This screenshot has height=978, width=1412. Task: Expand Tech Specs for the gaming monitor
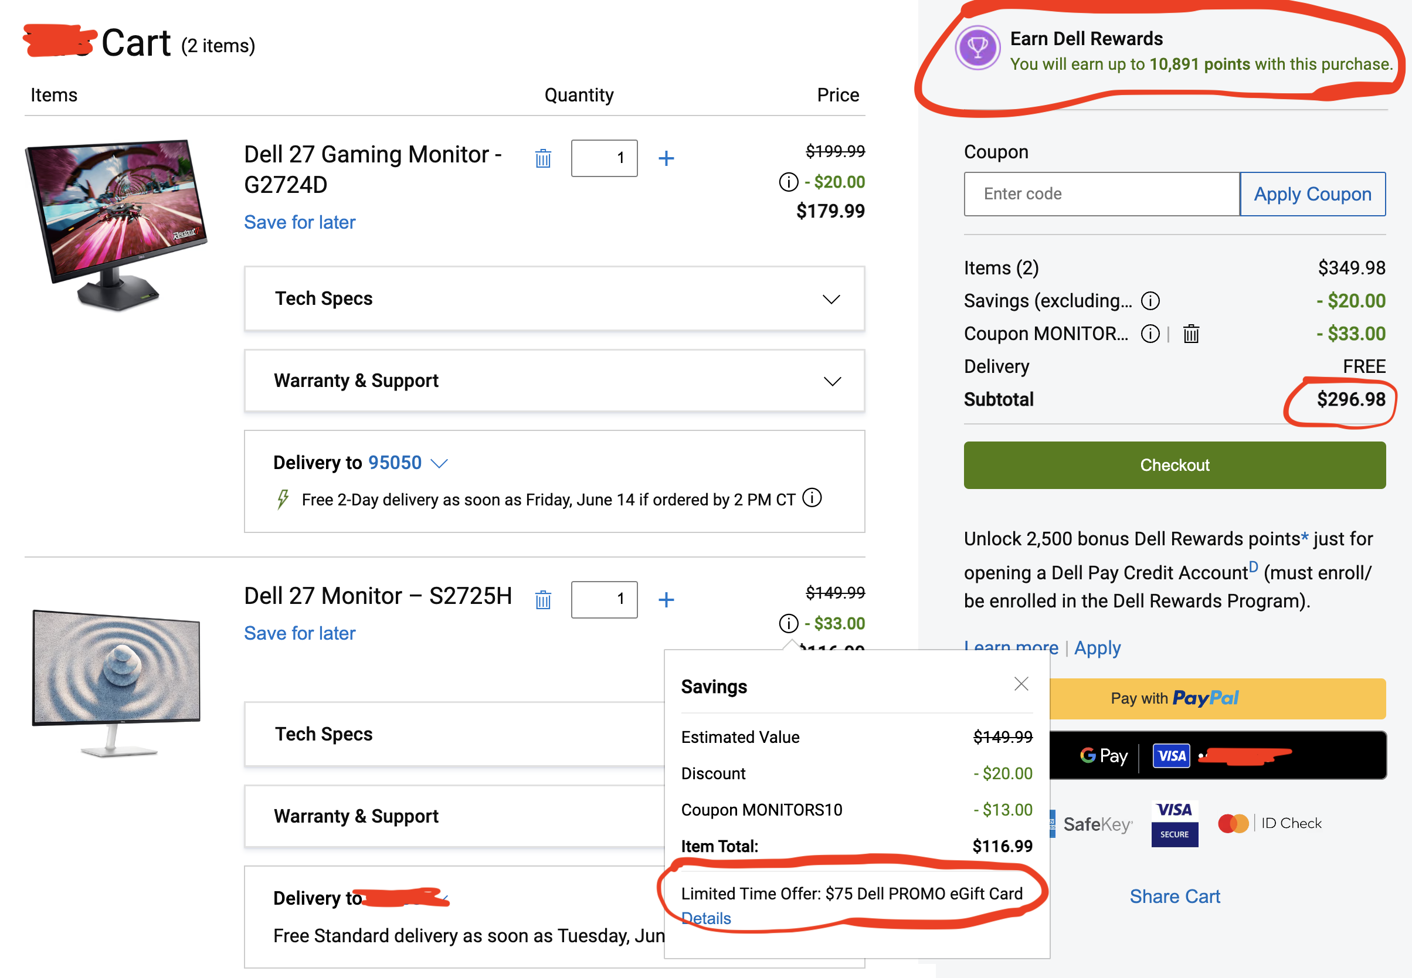coord(554,299)
